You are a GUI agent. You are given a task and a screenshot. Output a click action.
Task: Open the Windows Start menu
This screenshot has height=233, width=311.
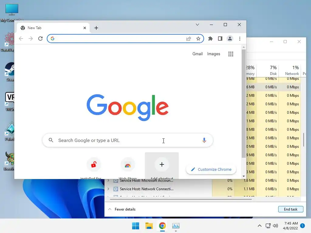click(x=136, y=226)
